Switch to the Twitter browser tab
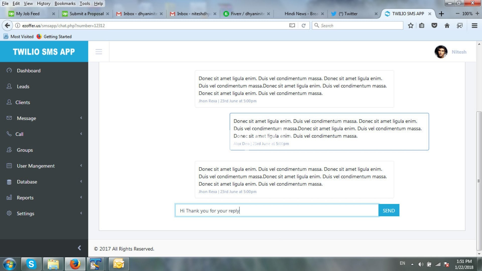The width and height of the screenshot is (482, 271). tap(348, 14)
